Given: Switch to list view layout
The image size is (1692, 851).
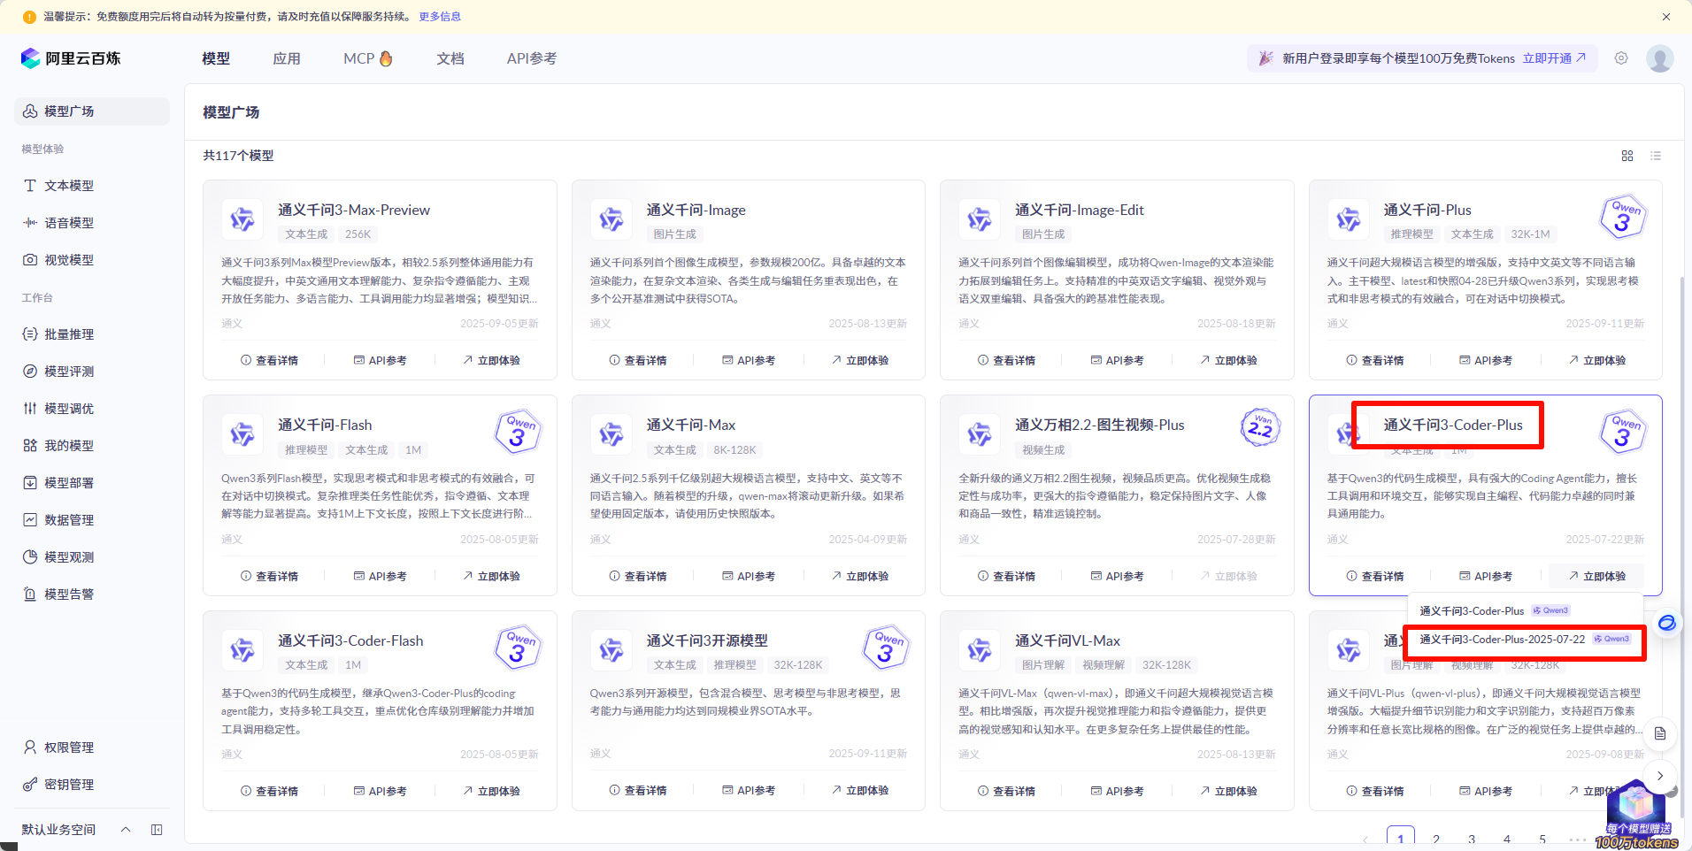Looking at the screenshot, I should pos(1656,156).
